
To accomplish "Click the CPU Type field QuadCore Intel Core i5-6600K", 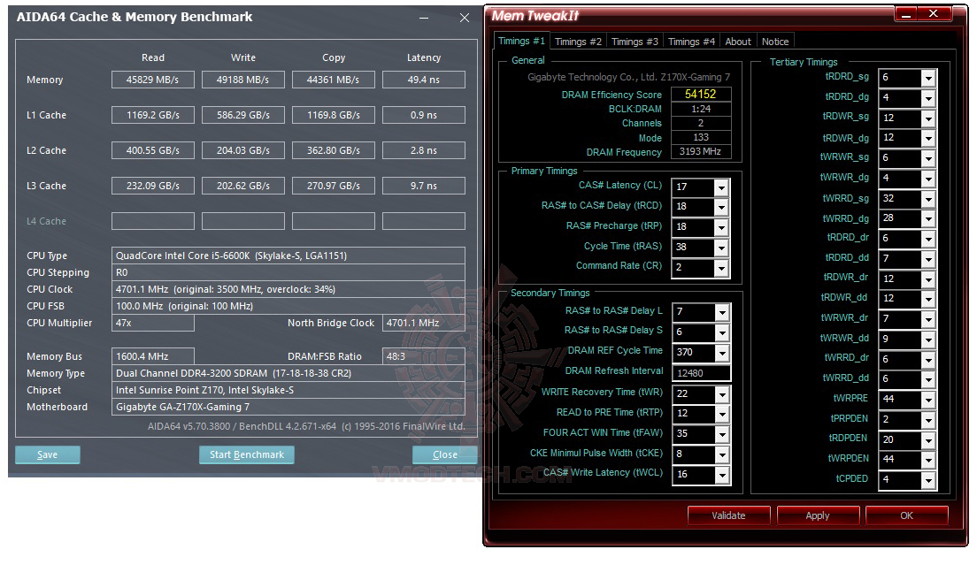I will click(288, 256).
